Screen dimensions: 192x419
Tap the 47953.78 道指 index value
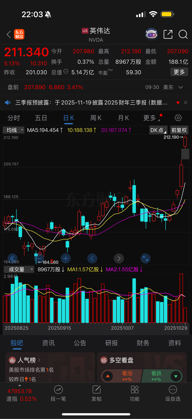(19, 391)
